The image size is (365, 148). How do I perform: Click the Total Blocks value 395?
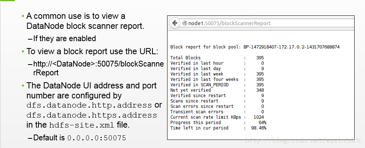(260, 58)
